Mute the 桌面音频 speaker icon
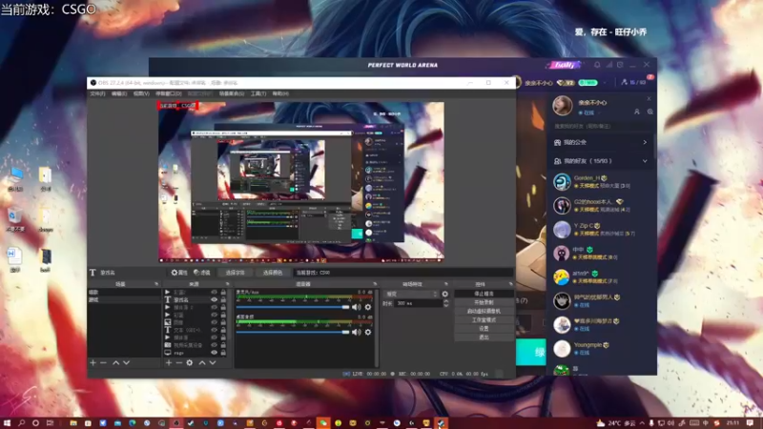 [356, 332]
